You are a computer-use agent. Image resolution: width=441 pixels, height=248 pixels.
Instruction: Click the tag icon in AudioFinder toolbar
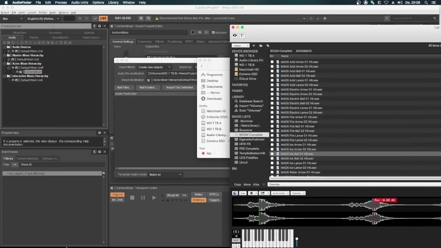point(268,45)
